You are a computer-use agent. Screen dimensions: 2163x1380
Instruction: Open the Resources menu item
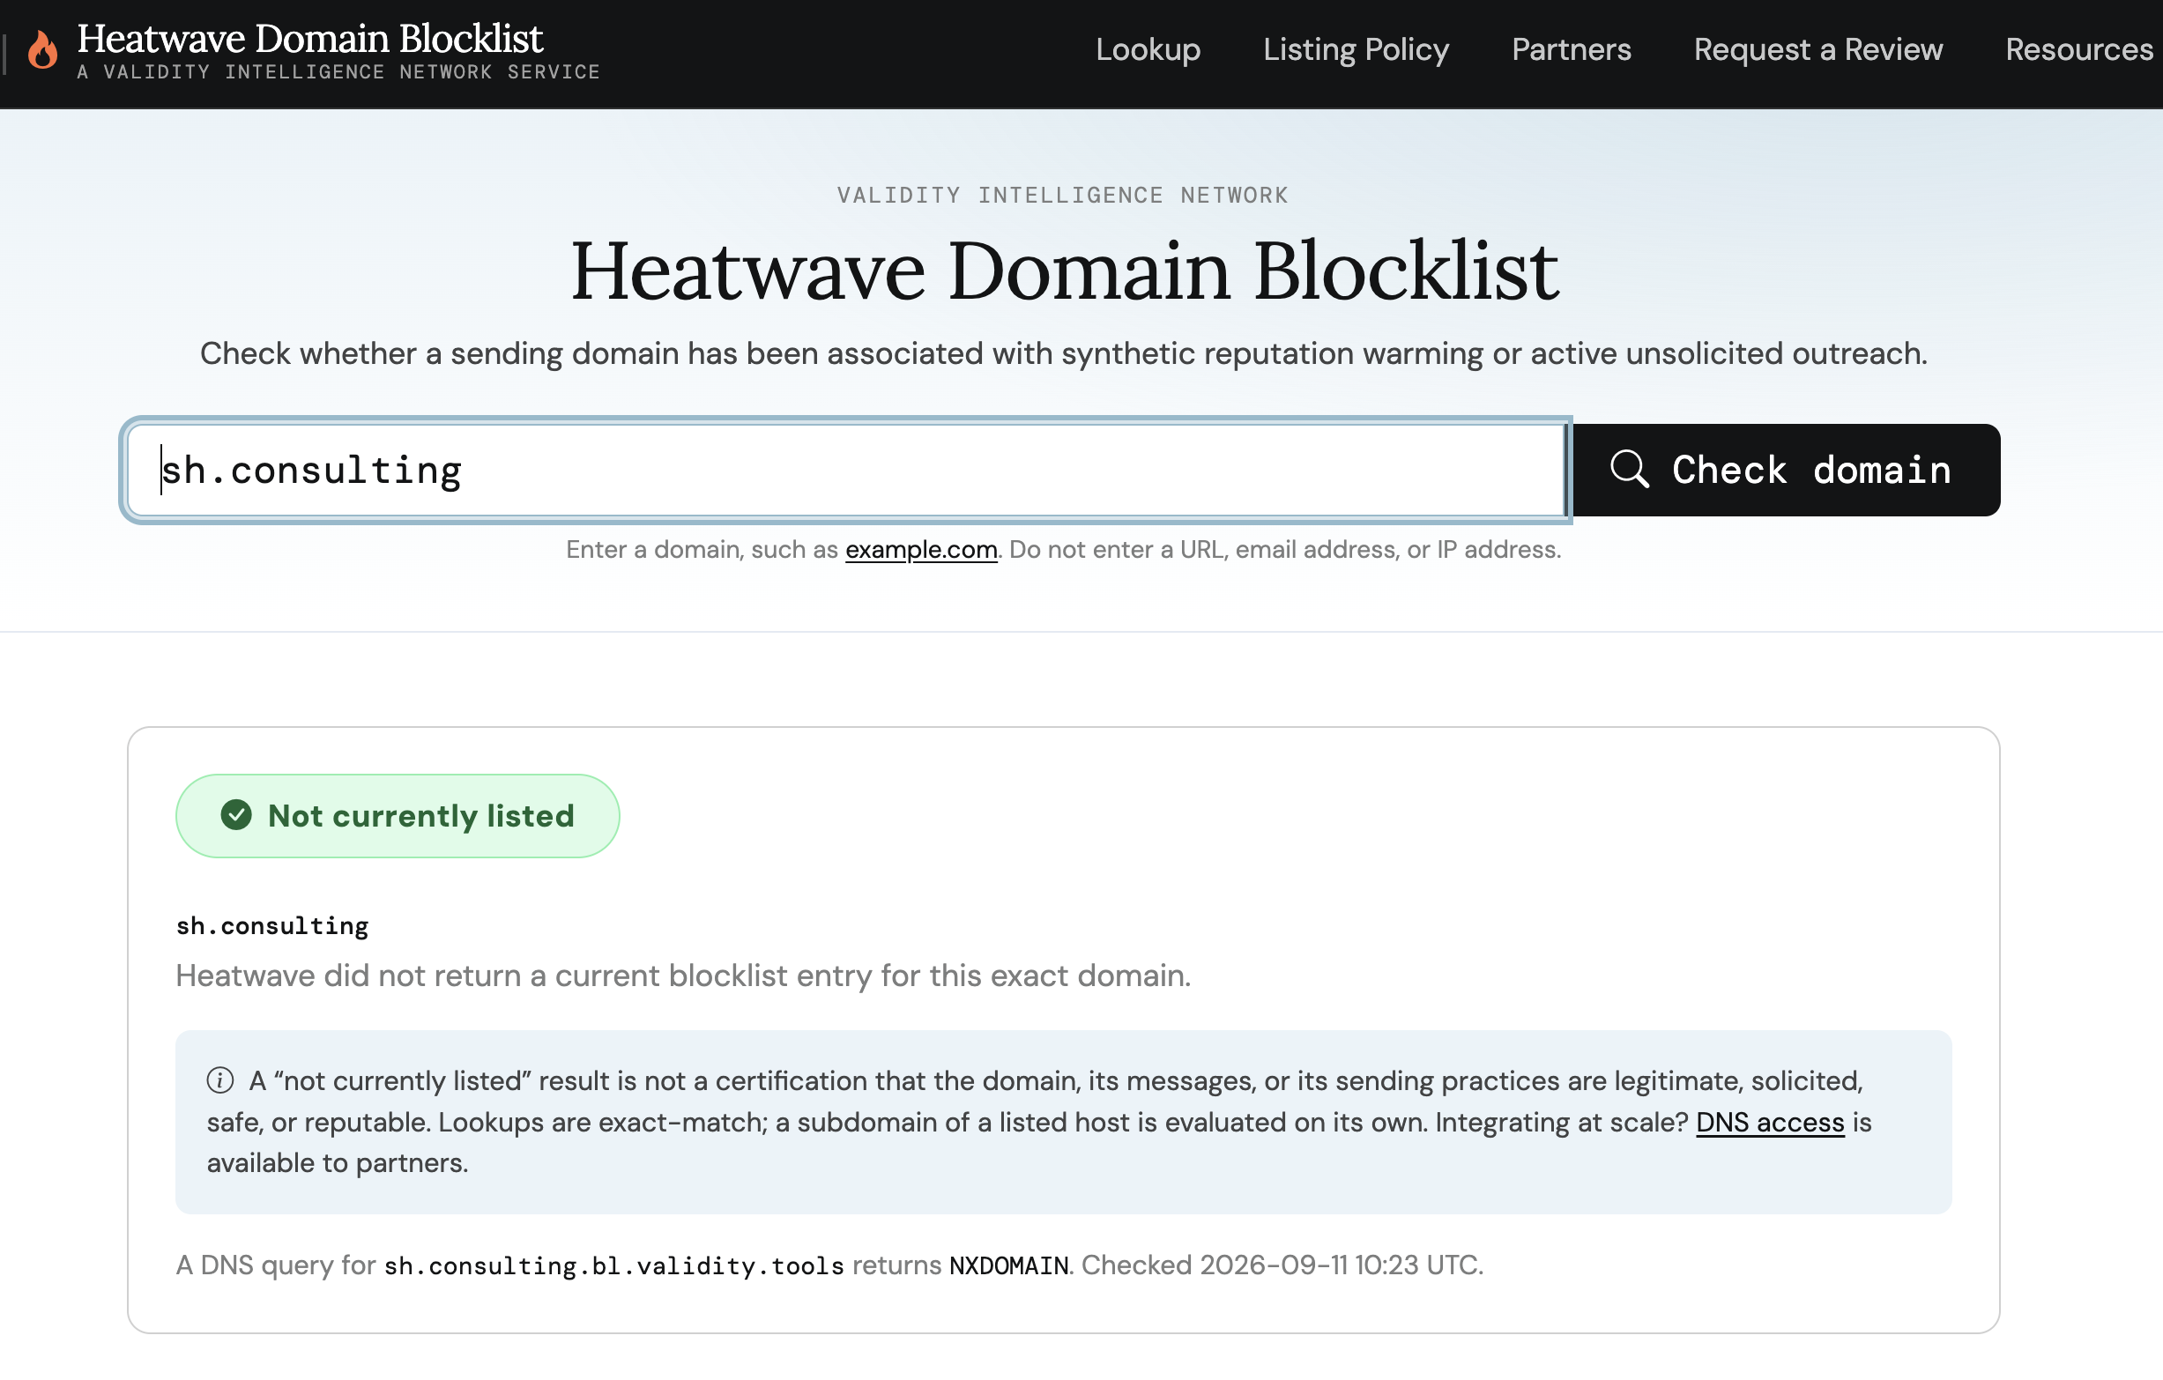2078,49
